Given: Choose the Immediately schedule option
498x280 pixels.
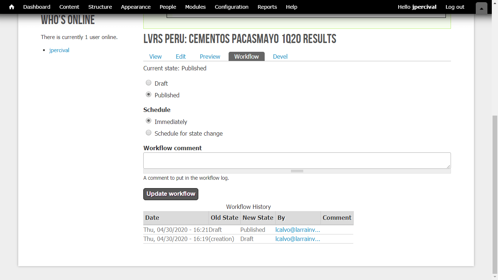Looking at the screenshot, I should (148, 121).
